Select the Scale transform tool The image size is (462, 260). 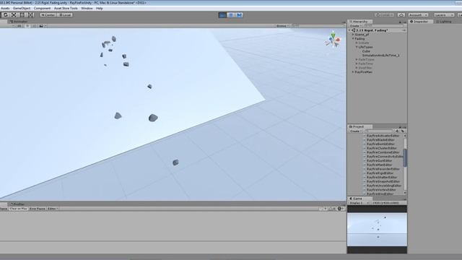[x=14, y=14]
